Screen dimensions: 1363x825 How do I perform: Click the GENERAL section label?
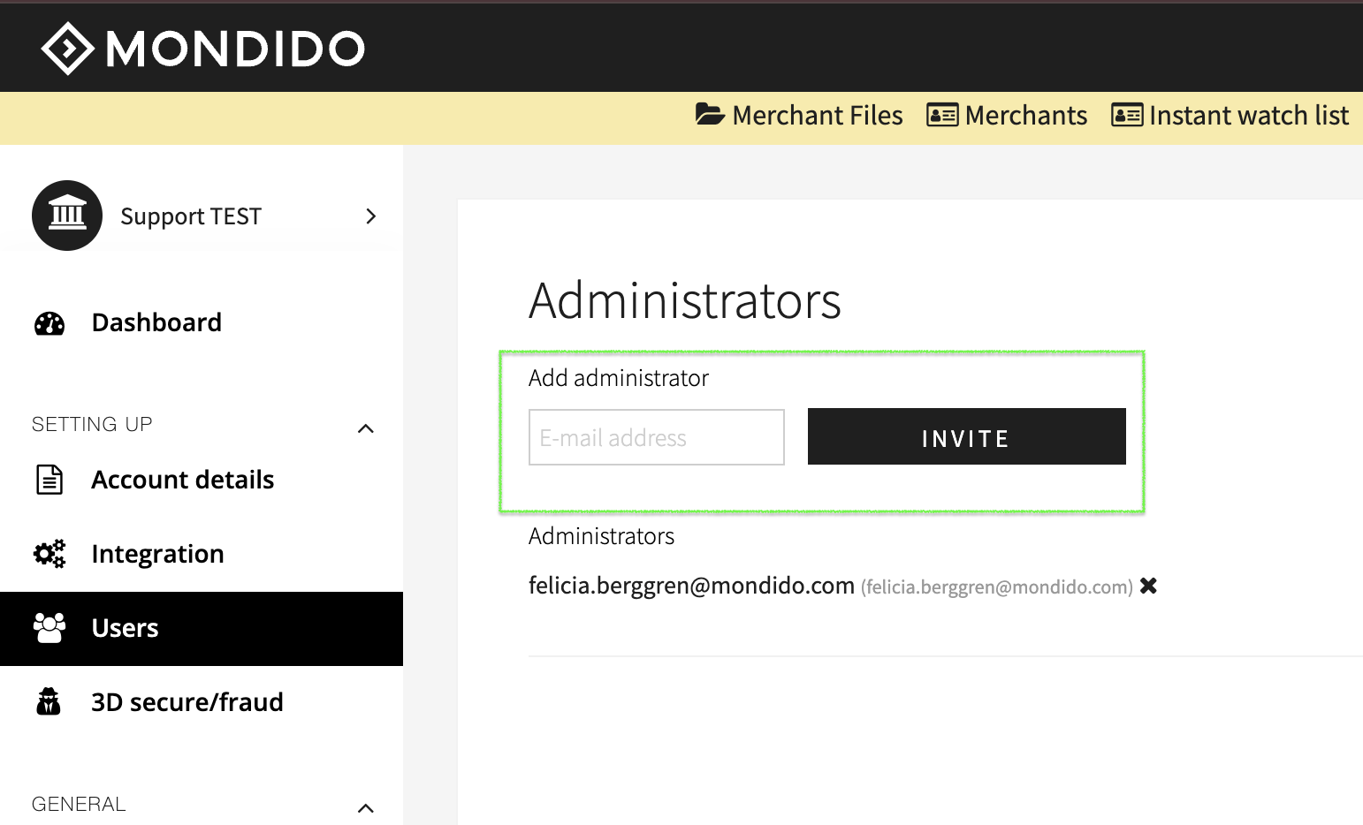pos(79,805)
